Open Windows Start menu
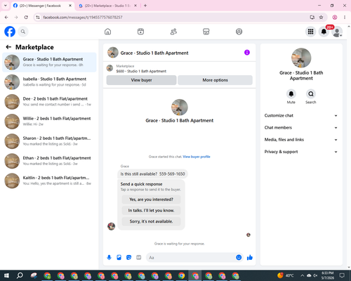The width and height of the screenshot is (351, 281). 6,275
